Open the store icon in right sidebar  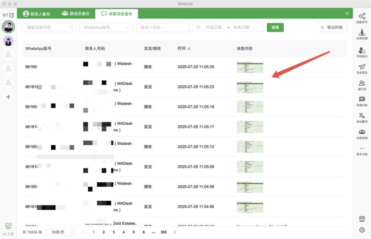coord(362,219)
